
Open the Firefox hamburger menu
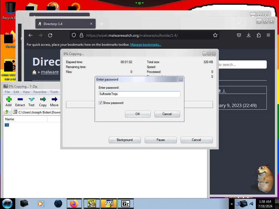268,35
